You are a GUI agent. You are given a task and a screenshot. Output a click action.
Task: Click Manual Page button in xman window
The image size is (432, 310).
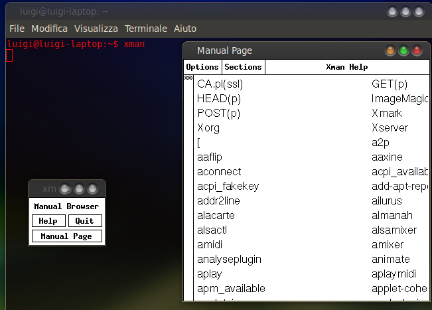(x=66, y=236)
